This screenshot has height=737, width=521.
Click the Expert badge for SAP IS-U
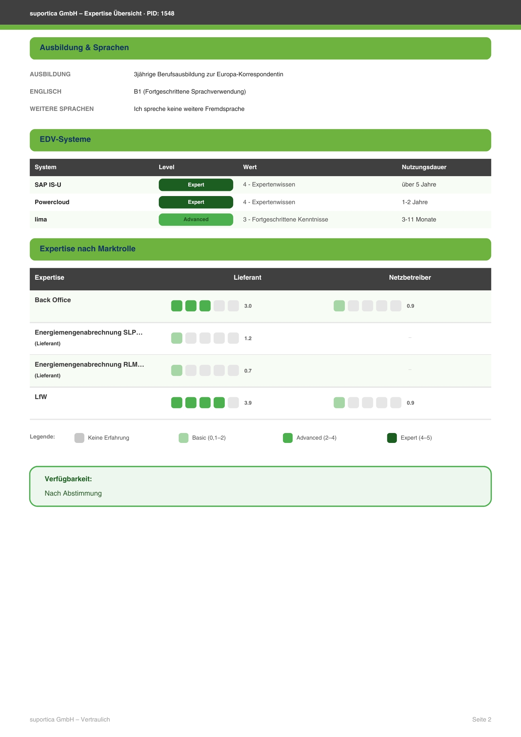196,185
